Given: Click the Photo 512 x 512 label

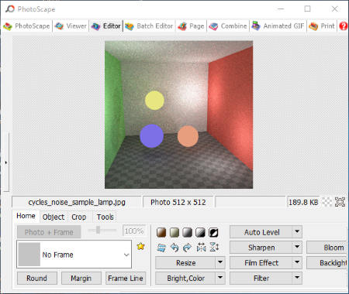Looking at the screenshot, I should [178, 202].
